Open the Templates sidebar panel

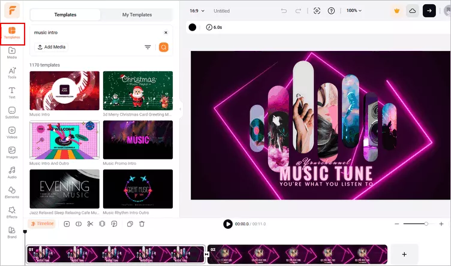(x=12, y=34)
